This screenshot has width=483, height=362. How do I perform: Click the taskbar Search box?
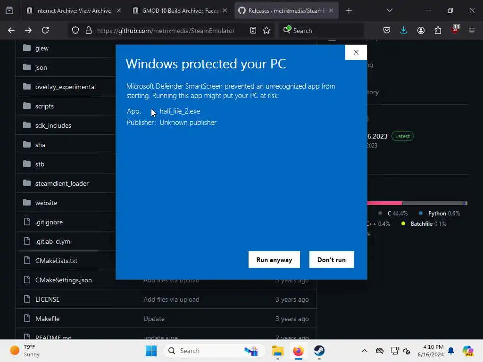tap(215, 351)
